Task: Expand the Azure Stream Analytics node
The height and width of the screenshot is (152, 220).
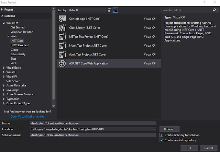Action: [4, 94]
